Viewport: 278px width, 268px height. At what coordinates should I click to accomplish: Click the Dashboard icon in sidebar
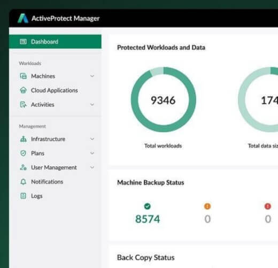pos(23,42)
